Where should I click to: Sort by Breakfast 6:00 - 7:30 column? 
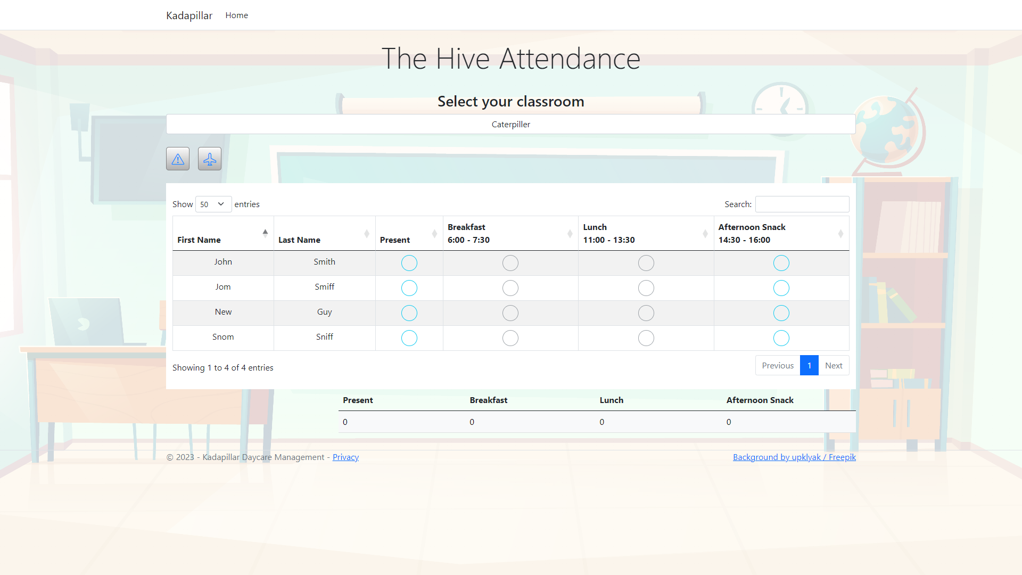point(510,233)
